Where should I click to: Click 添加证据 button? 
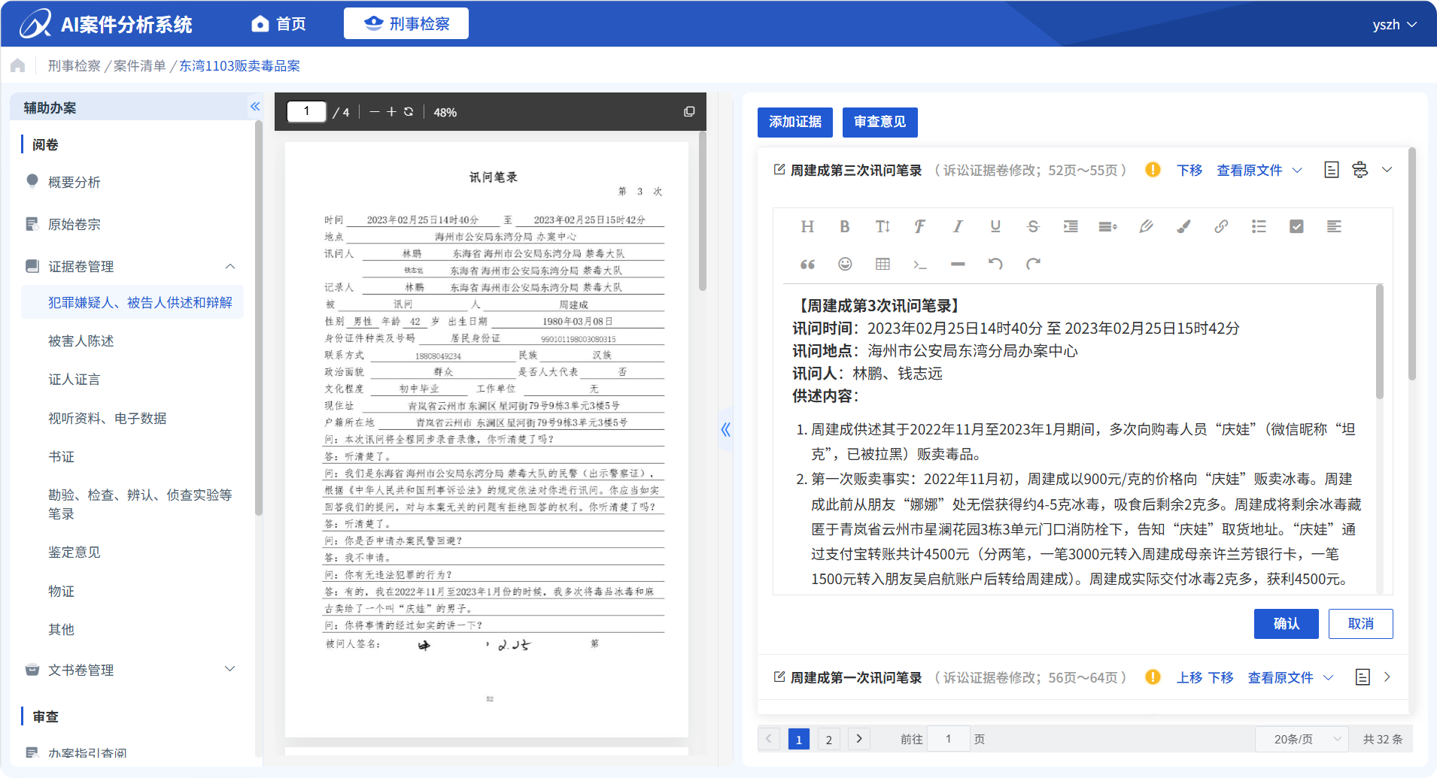[x=795, y=122]
